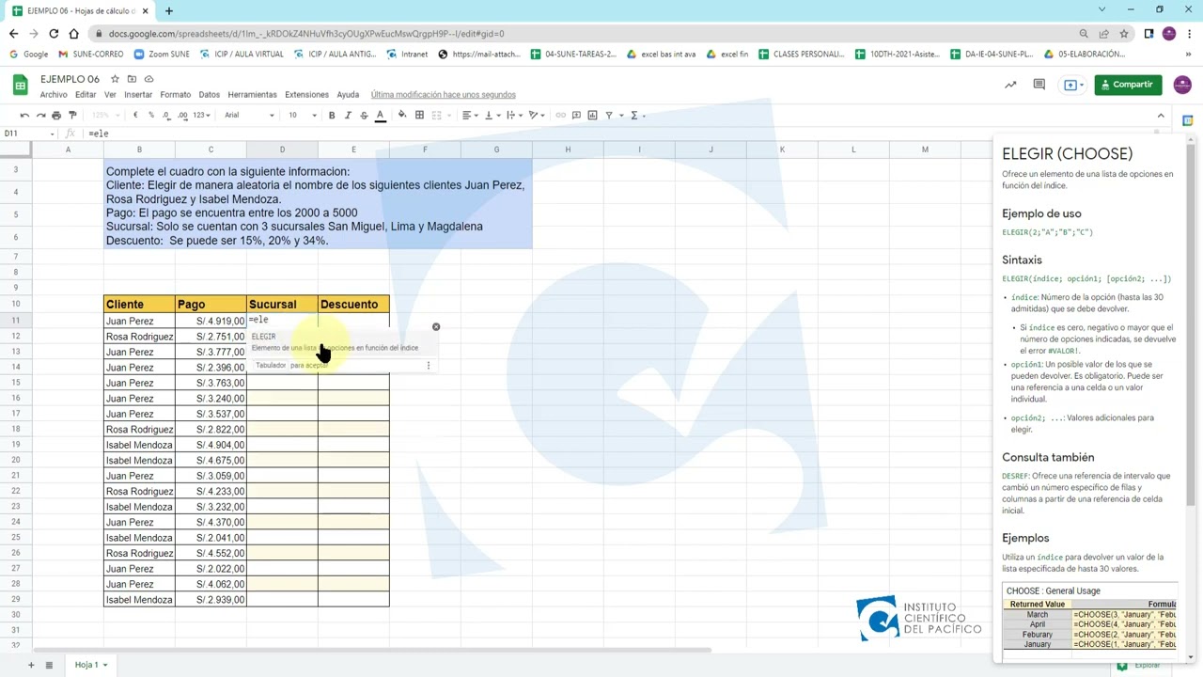
Task: Open the suggestion popup three-dot menu
Action: (x=429, y=365)
